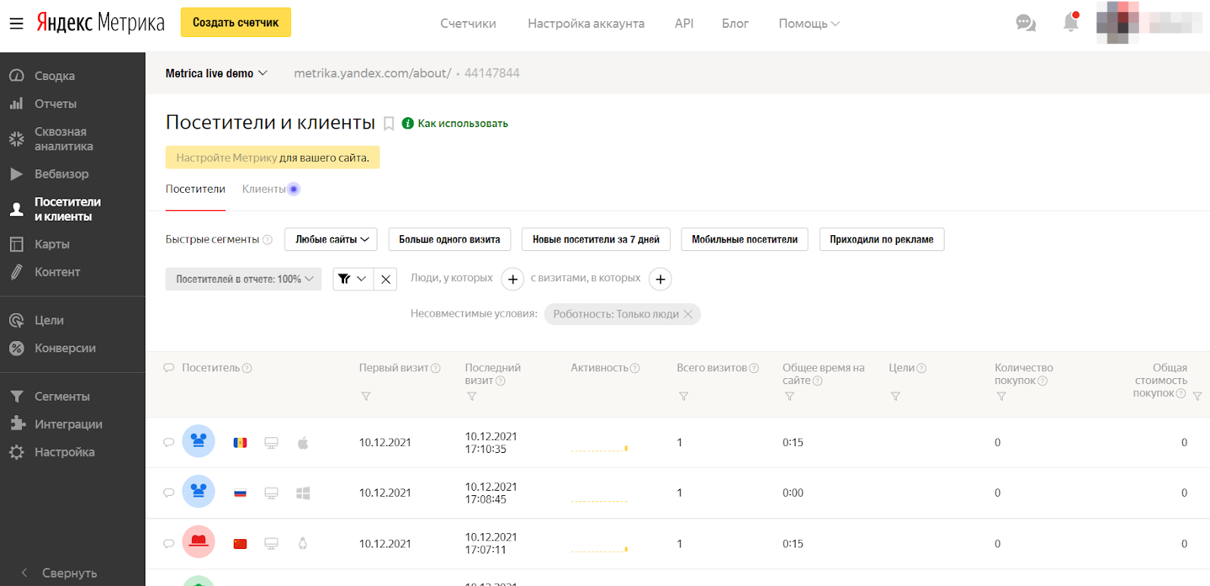This screenshot has height=586, width=1210.
Task: Go to the API page
Action: coord(684,23)
